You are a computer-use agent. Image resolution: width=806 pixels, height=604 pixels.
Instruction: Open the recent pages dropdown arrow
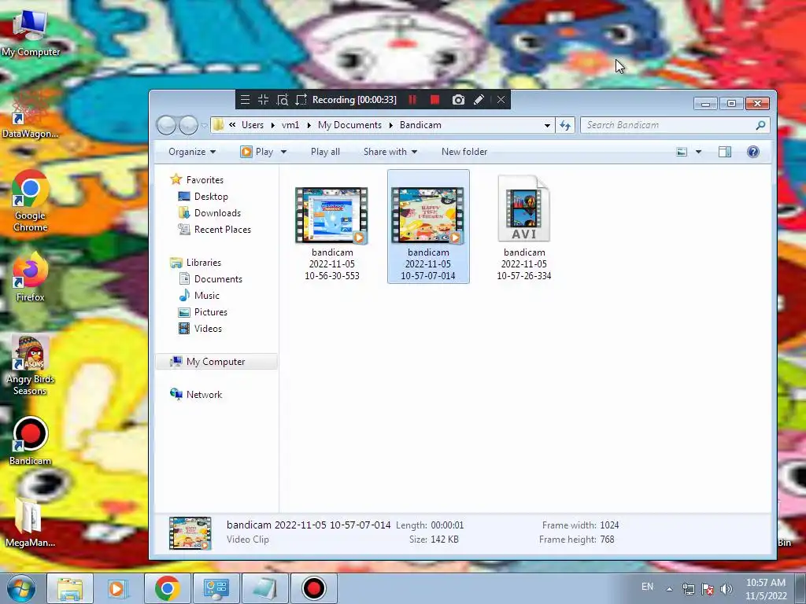pos(204,125)
